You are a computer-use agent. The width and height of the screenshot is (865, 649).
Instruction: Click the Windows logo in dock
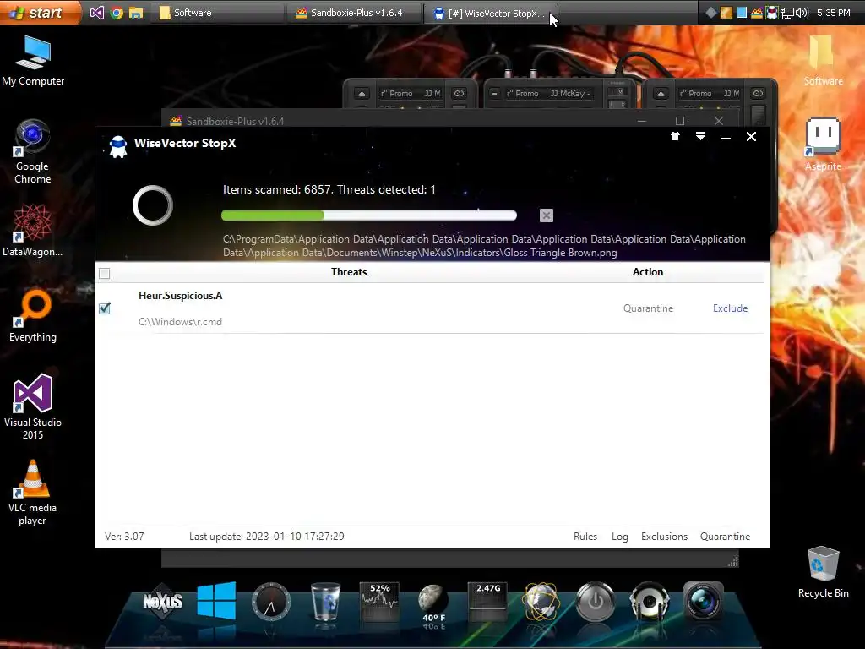(216, 601)
